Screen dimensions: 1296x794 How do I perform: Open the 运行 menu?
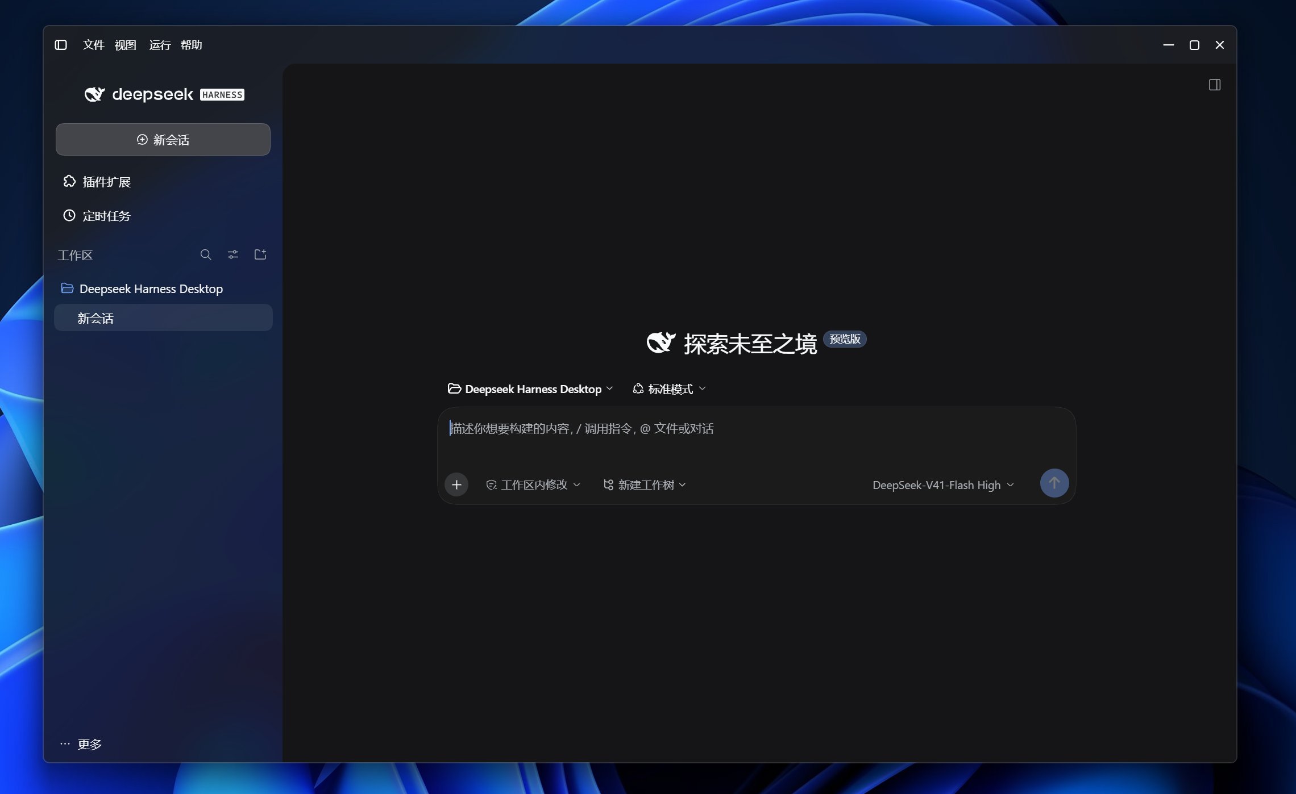coord(160,45)
